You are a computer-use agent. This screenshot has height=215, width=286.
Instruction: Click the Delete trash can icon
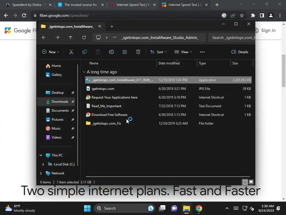pos(138,52)
